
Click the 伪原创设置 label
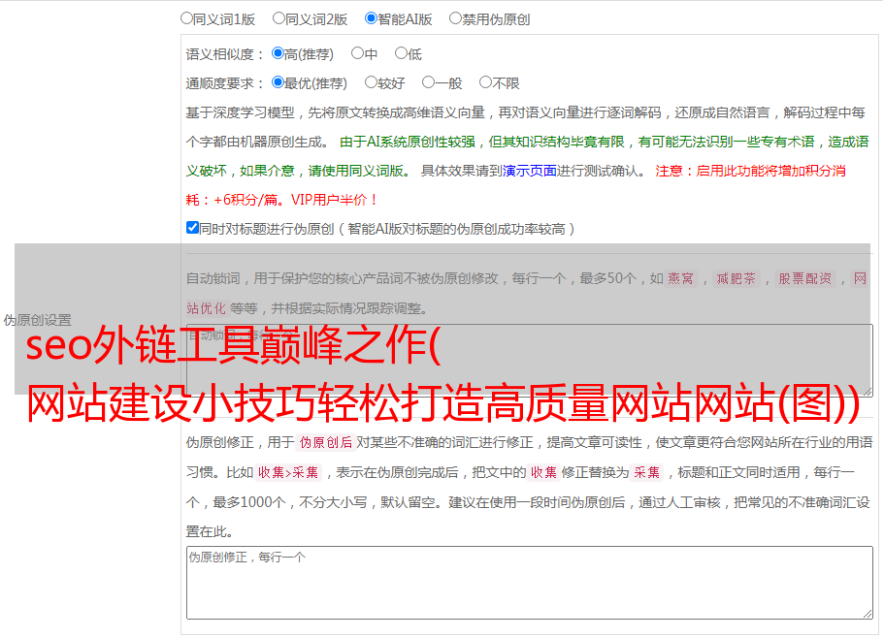[x=37, y=320]
